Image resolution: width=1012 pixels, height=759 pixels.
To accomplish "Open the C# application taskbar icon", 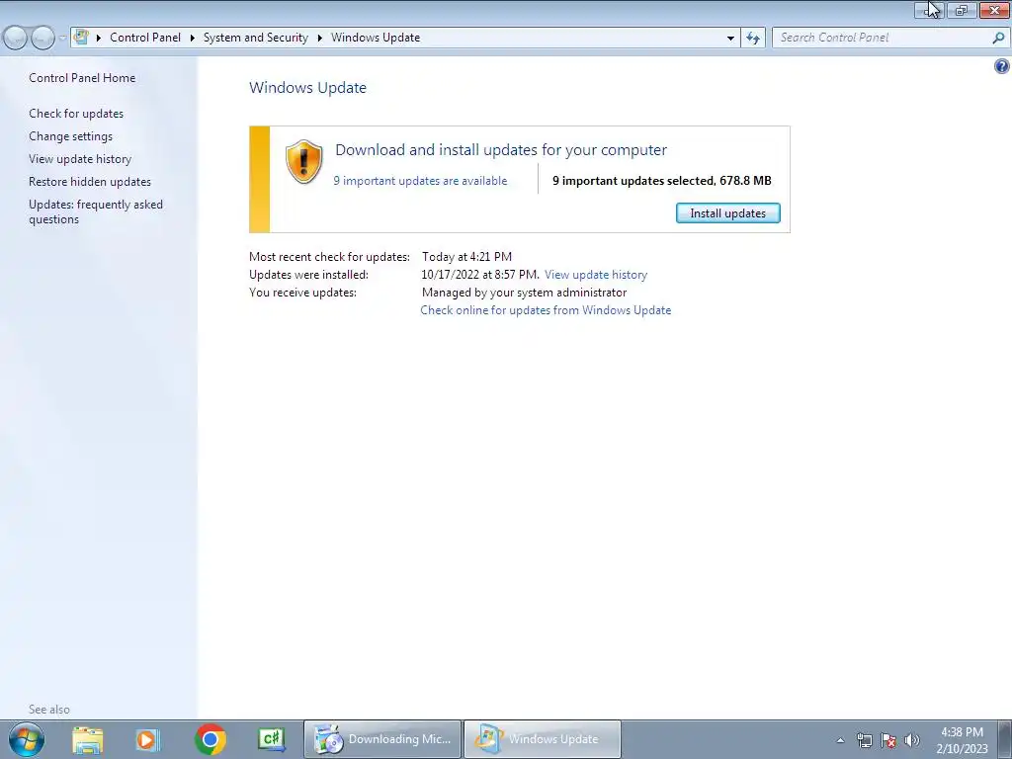I will point(271,739).
